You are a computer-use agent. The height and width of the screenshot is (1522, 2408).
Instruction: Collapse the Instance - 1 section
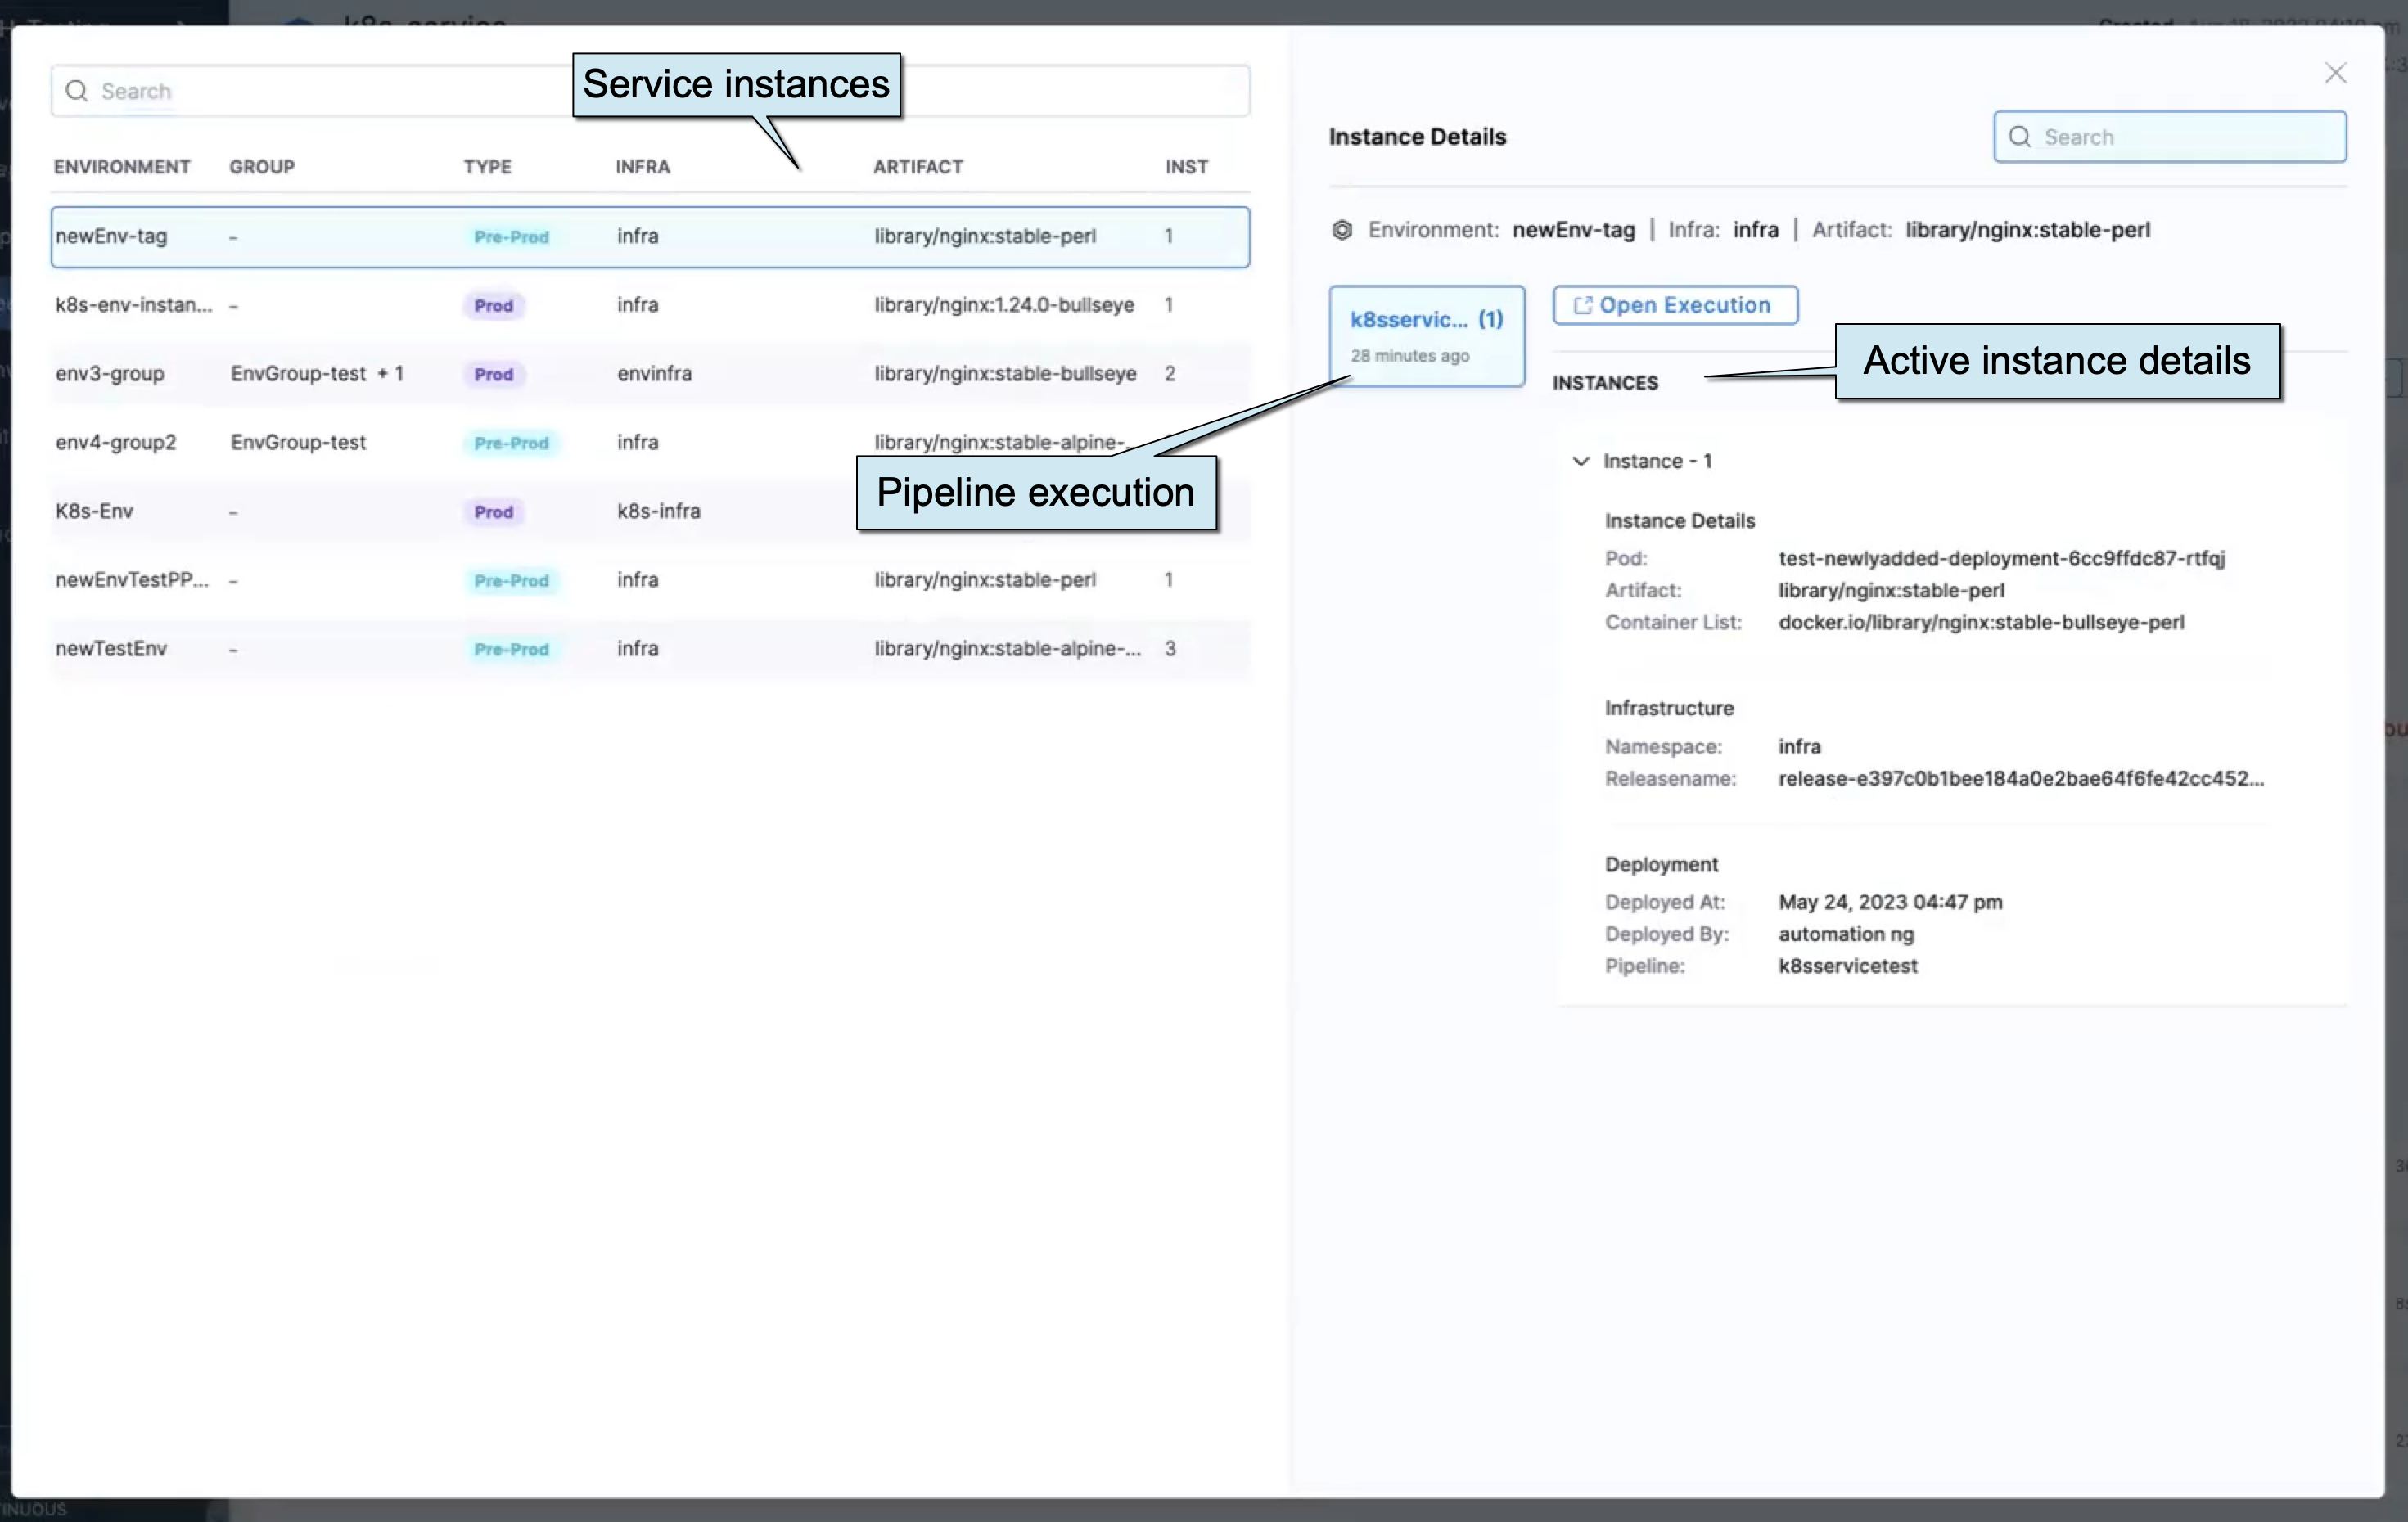coord(1580,461)
